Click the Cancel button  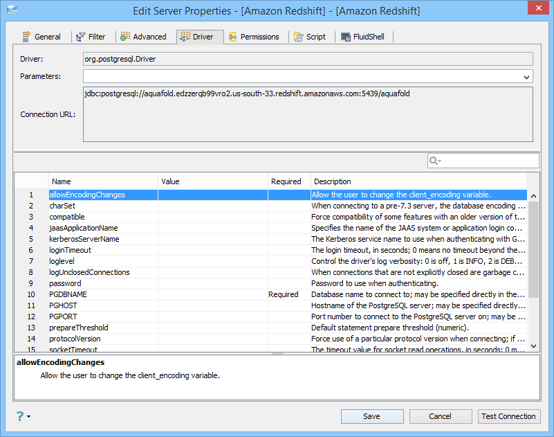[x=441, y=416]
